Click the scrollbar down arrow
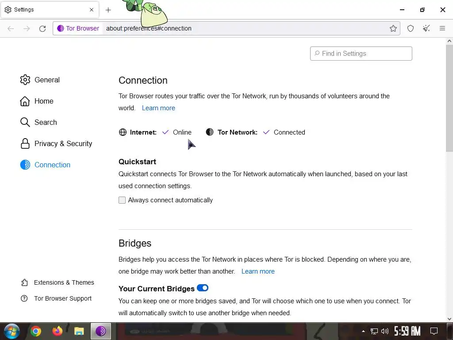This screenshot has width=453, height=340. (x=449, y=319)
